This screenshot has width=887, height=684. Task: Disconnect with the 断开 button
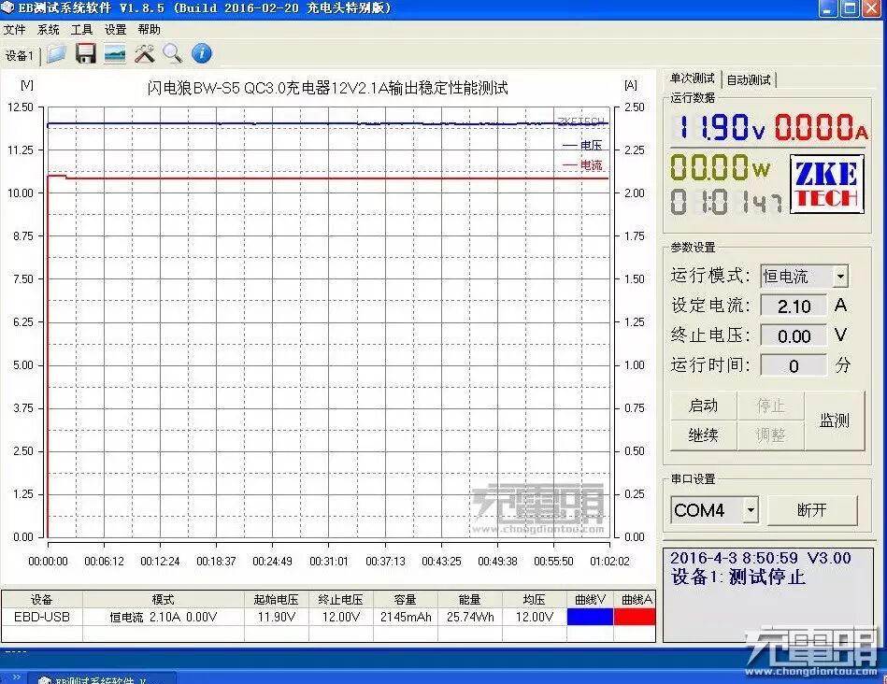(x=812, y=510)
